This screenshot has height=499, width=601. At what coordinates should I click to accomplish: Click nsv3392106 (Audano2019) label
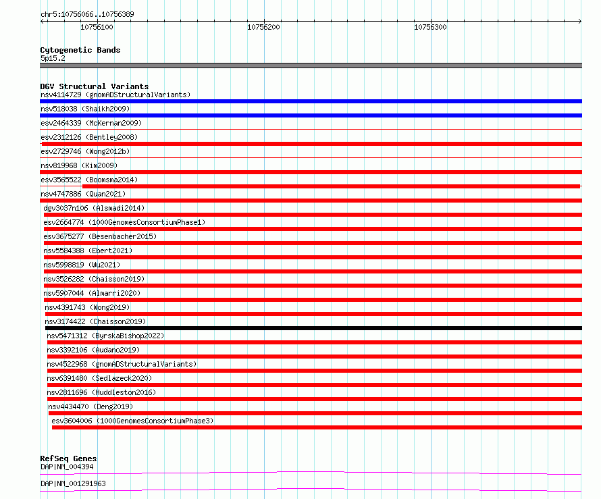pyautogui.click(x=93, y=350)
